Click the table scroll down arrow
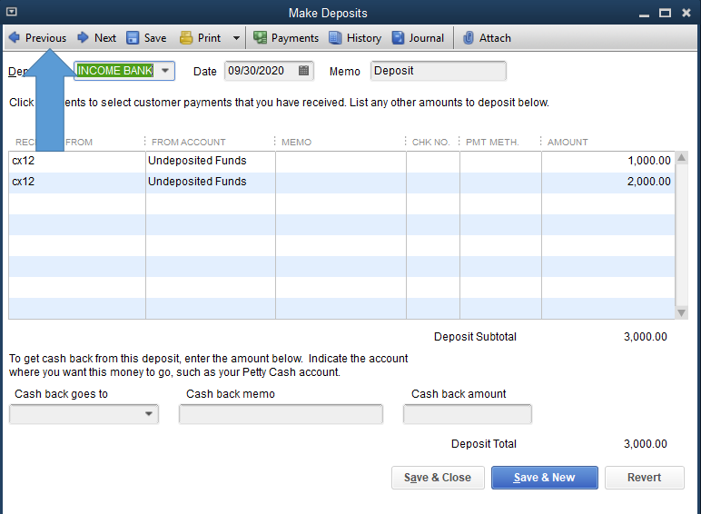Viewport: 701px width, 514px height. [681, 313]
